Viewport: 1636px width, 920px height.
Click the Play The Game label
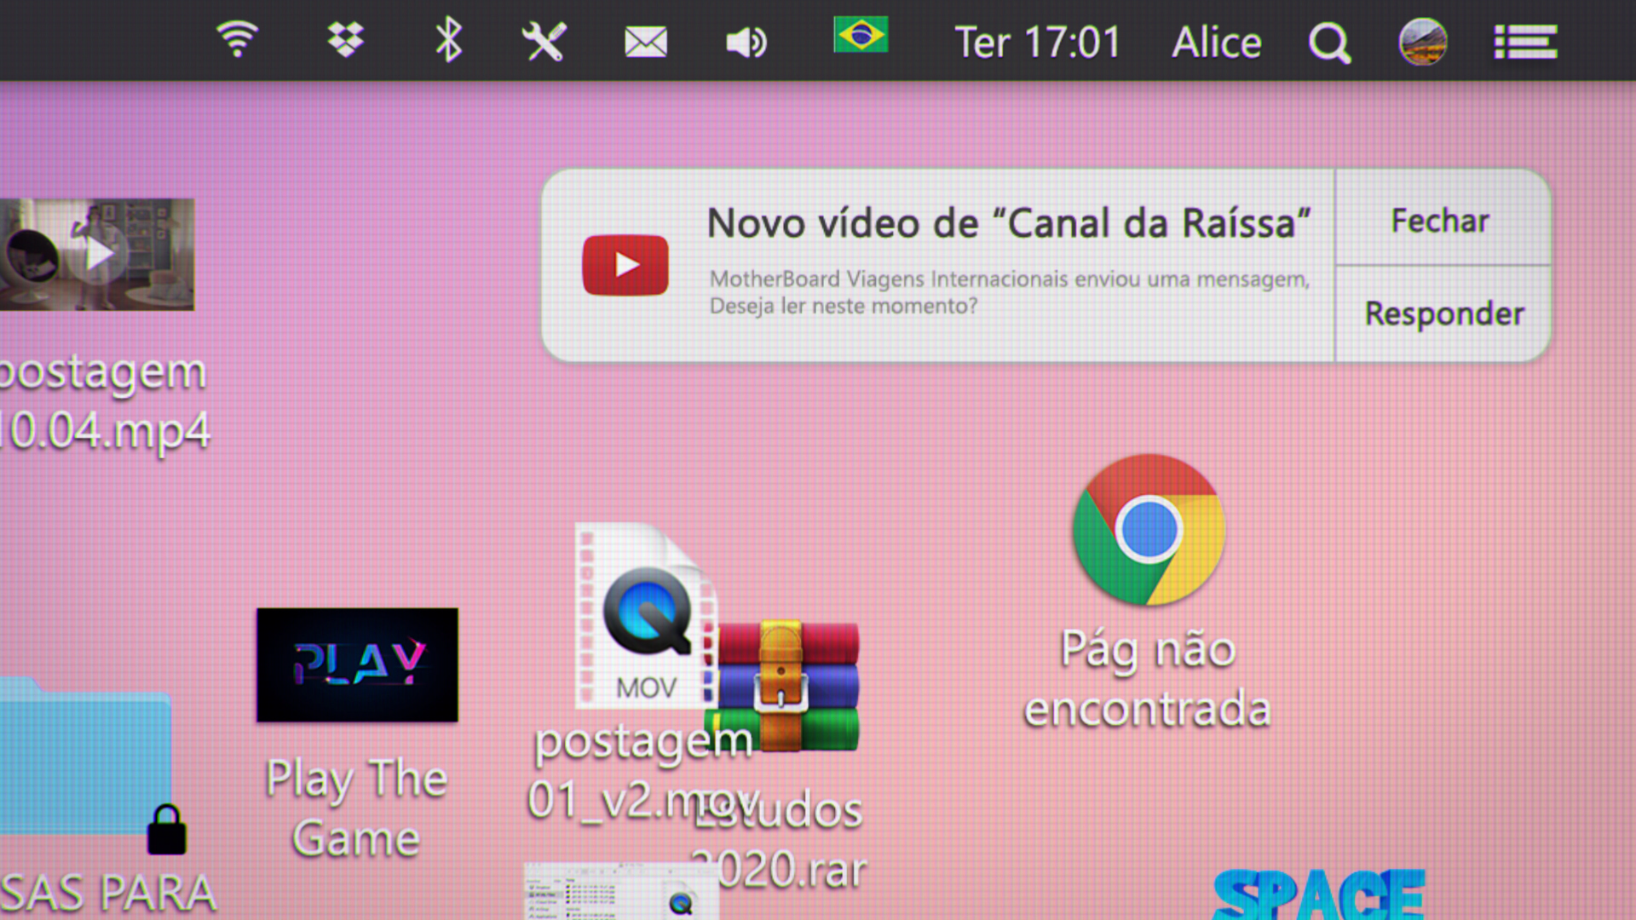[x=356, y=808]
